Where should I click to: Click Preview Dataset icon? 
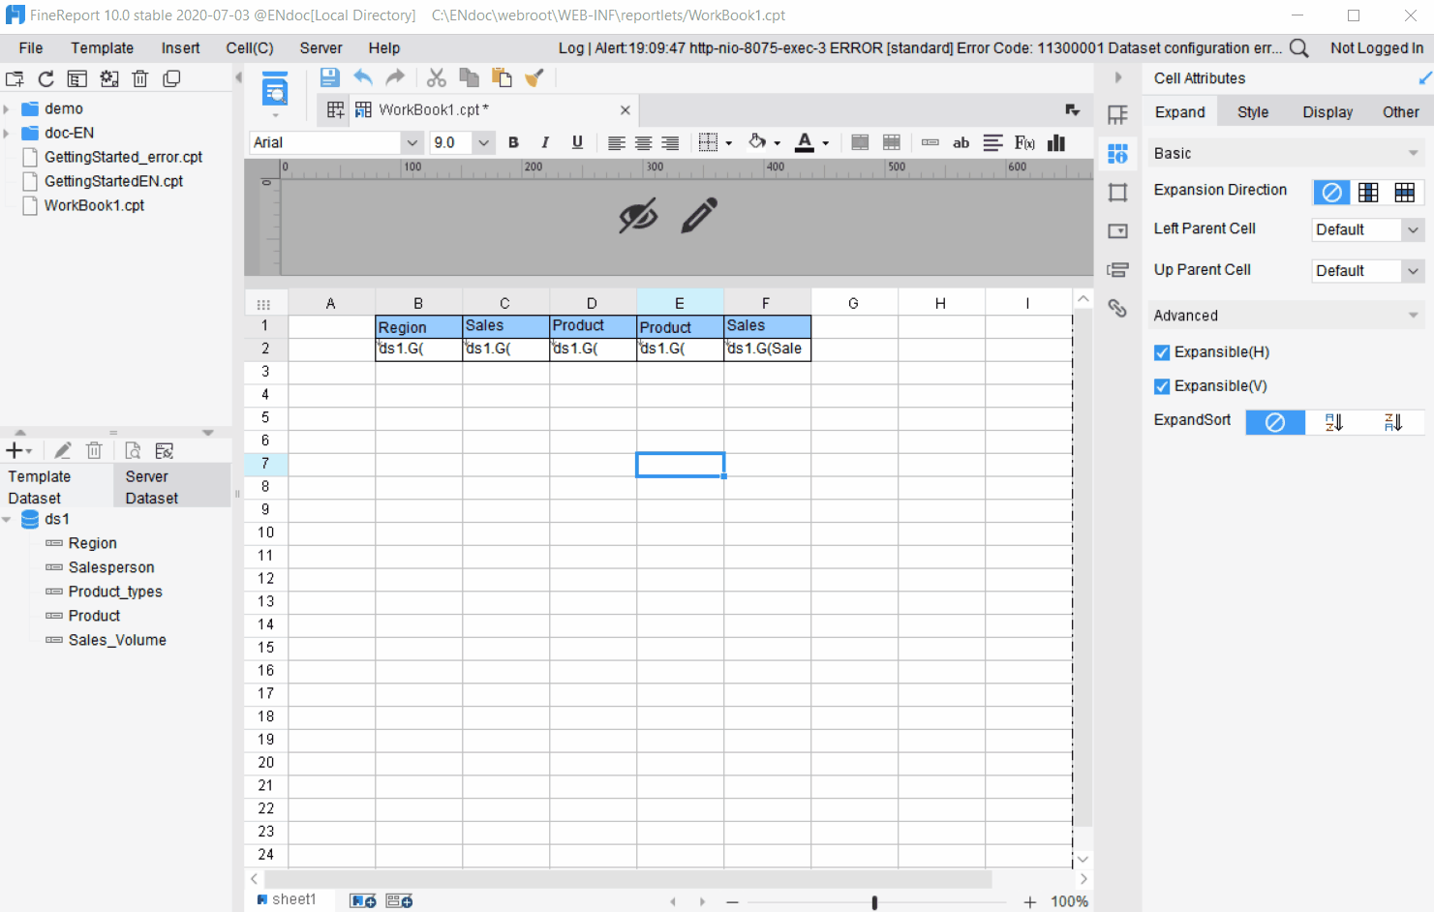tap(133, 450)
